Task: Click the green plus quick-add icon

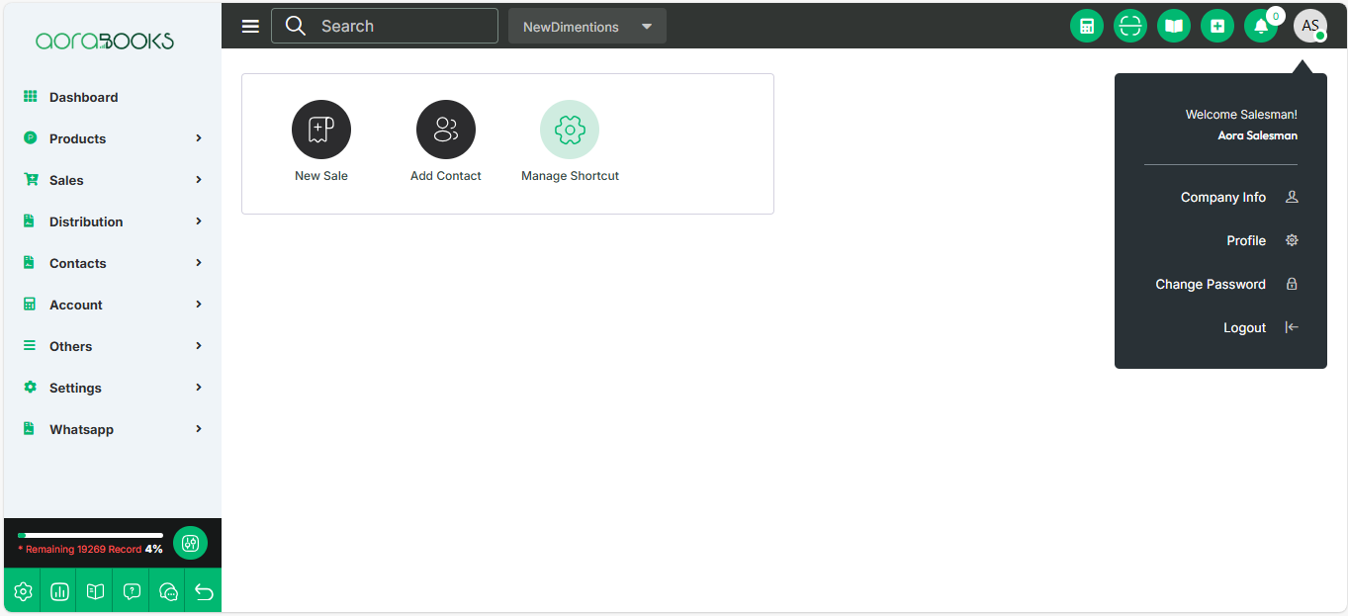Action: (x=1216, y=27)
